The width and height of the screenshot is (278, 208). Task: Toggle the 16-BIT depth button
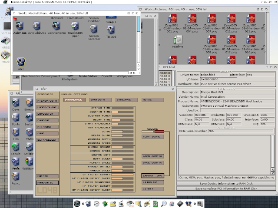click(x=152, y=189)
